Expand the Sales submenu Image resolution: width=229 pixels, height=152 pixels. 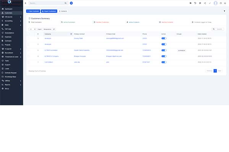[21, 25]
